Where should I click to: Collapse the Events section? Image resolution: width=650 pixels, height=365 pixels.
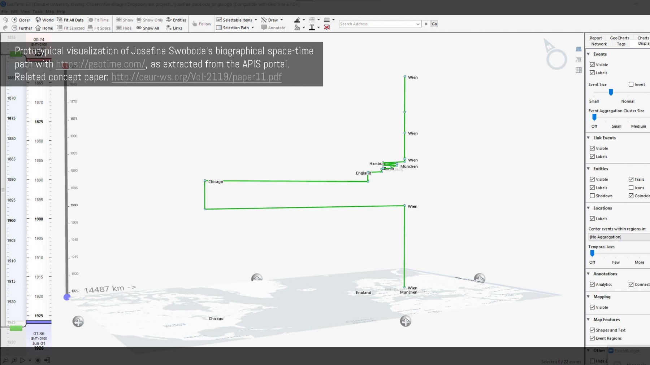(x=588, y=54)
